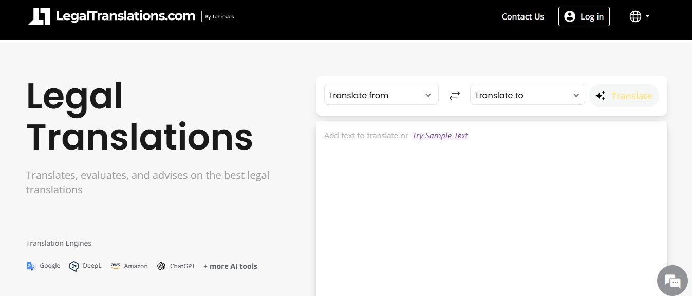The height and width of the screenshot is (296, 692).
Task: Click the user profile icon in Log in
Action: point(569,16)
